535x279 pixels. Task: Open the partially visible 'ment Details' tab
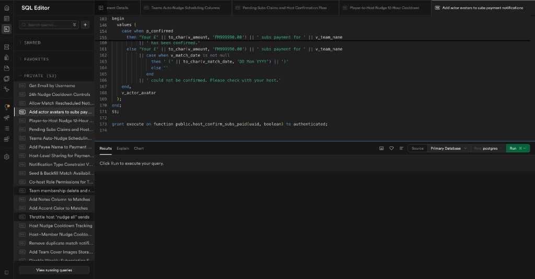coord(118,7)
